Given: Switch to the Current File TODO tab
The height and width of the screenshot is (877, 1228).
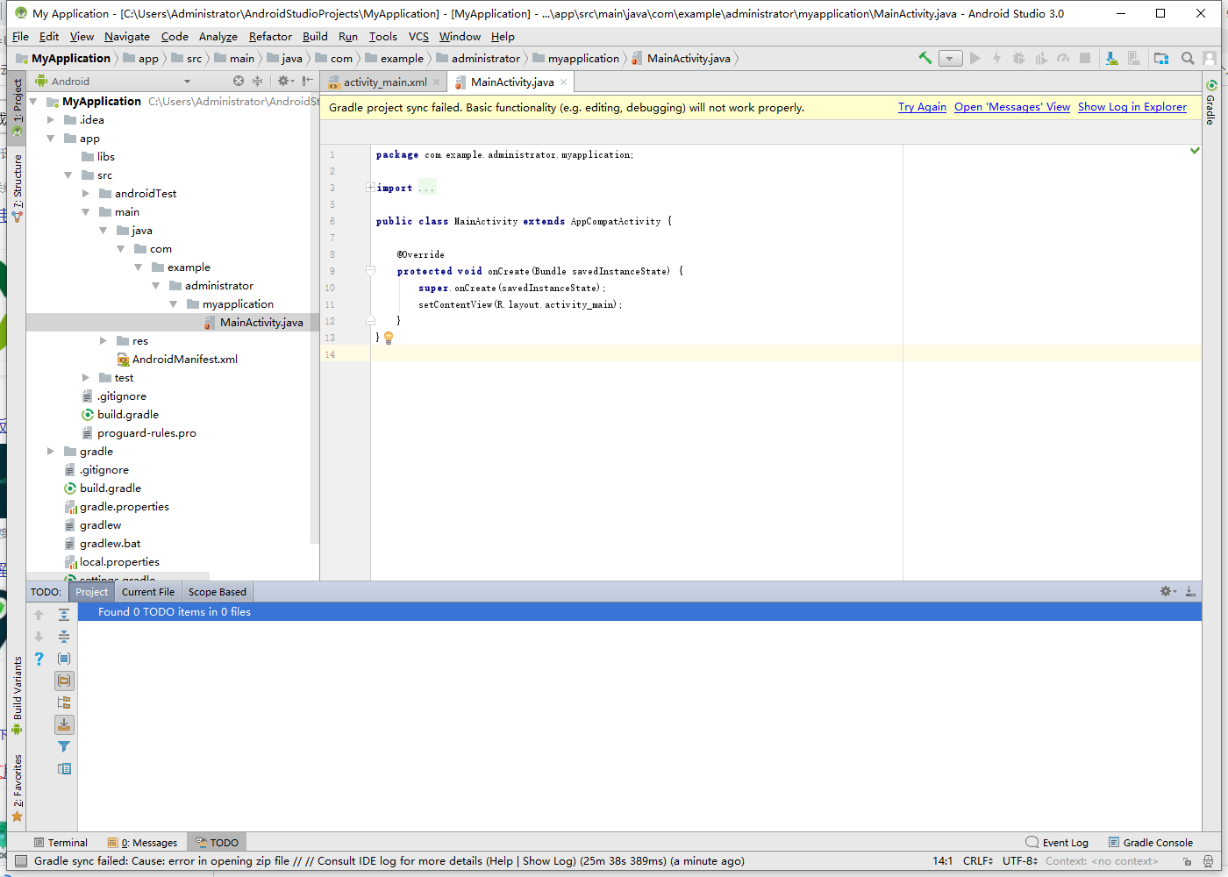Looking at the screenshot, I should click(x=148, y=592).
